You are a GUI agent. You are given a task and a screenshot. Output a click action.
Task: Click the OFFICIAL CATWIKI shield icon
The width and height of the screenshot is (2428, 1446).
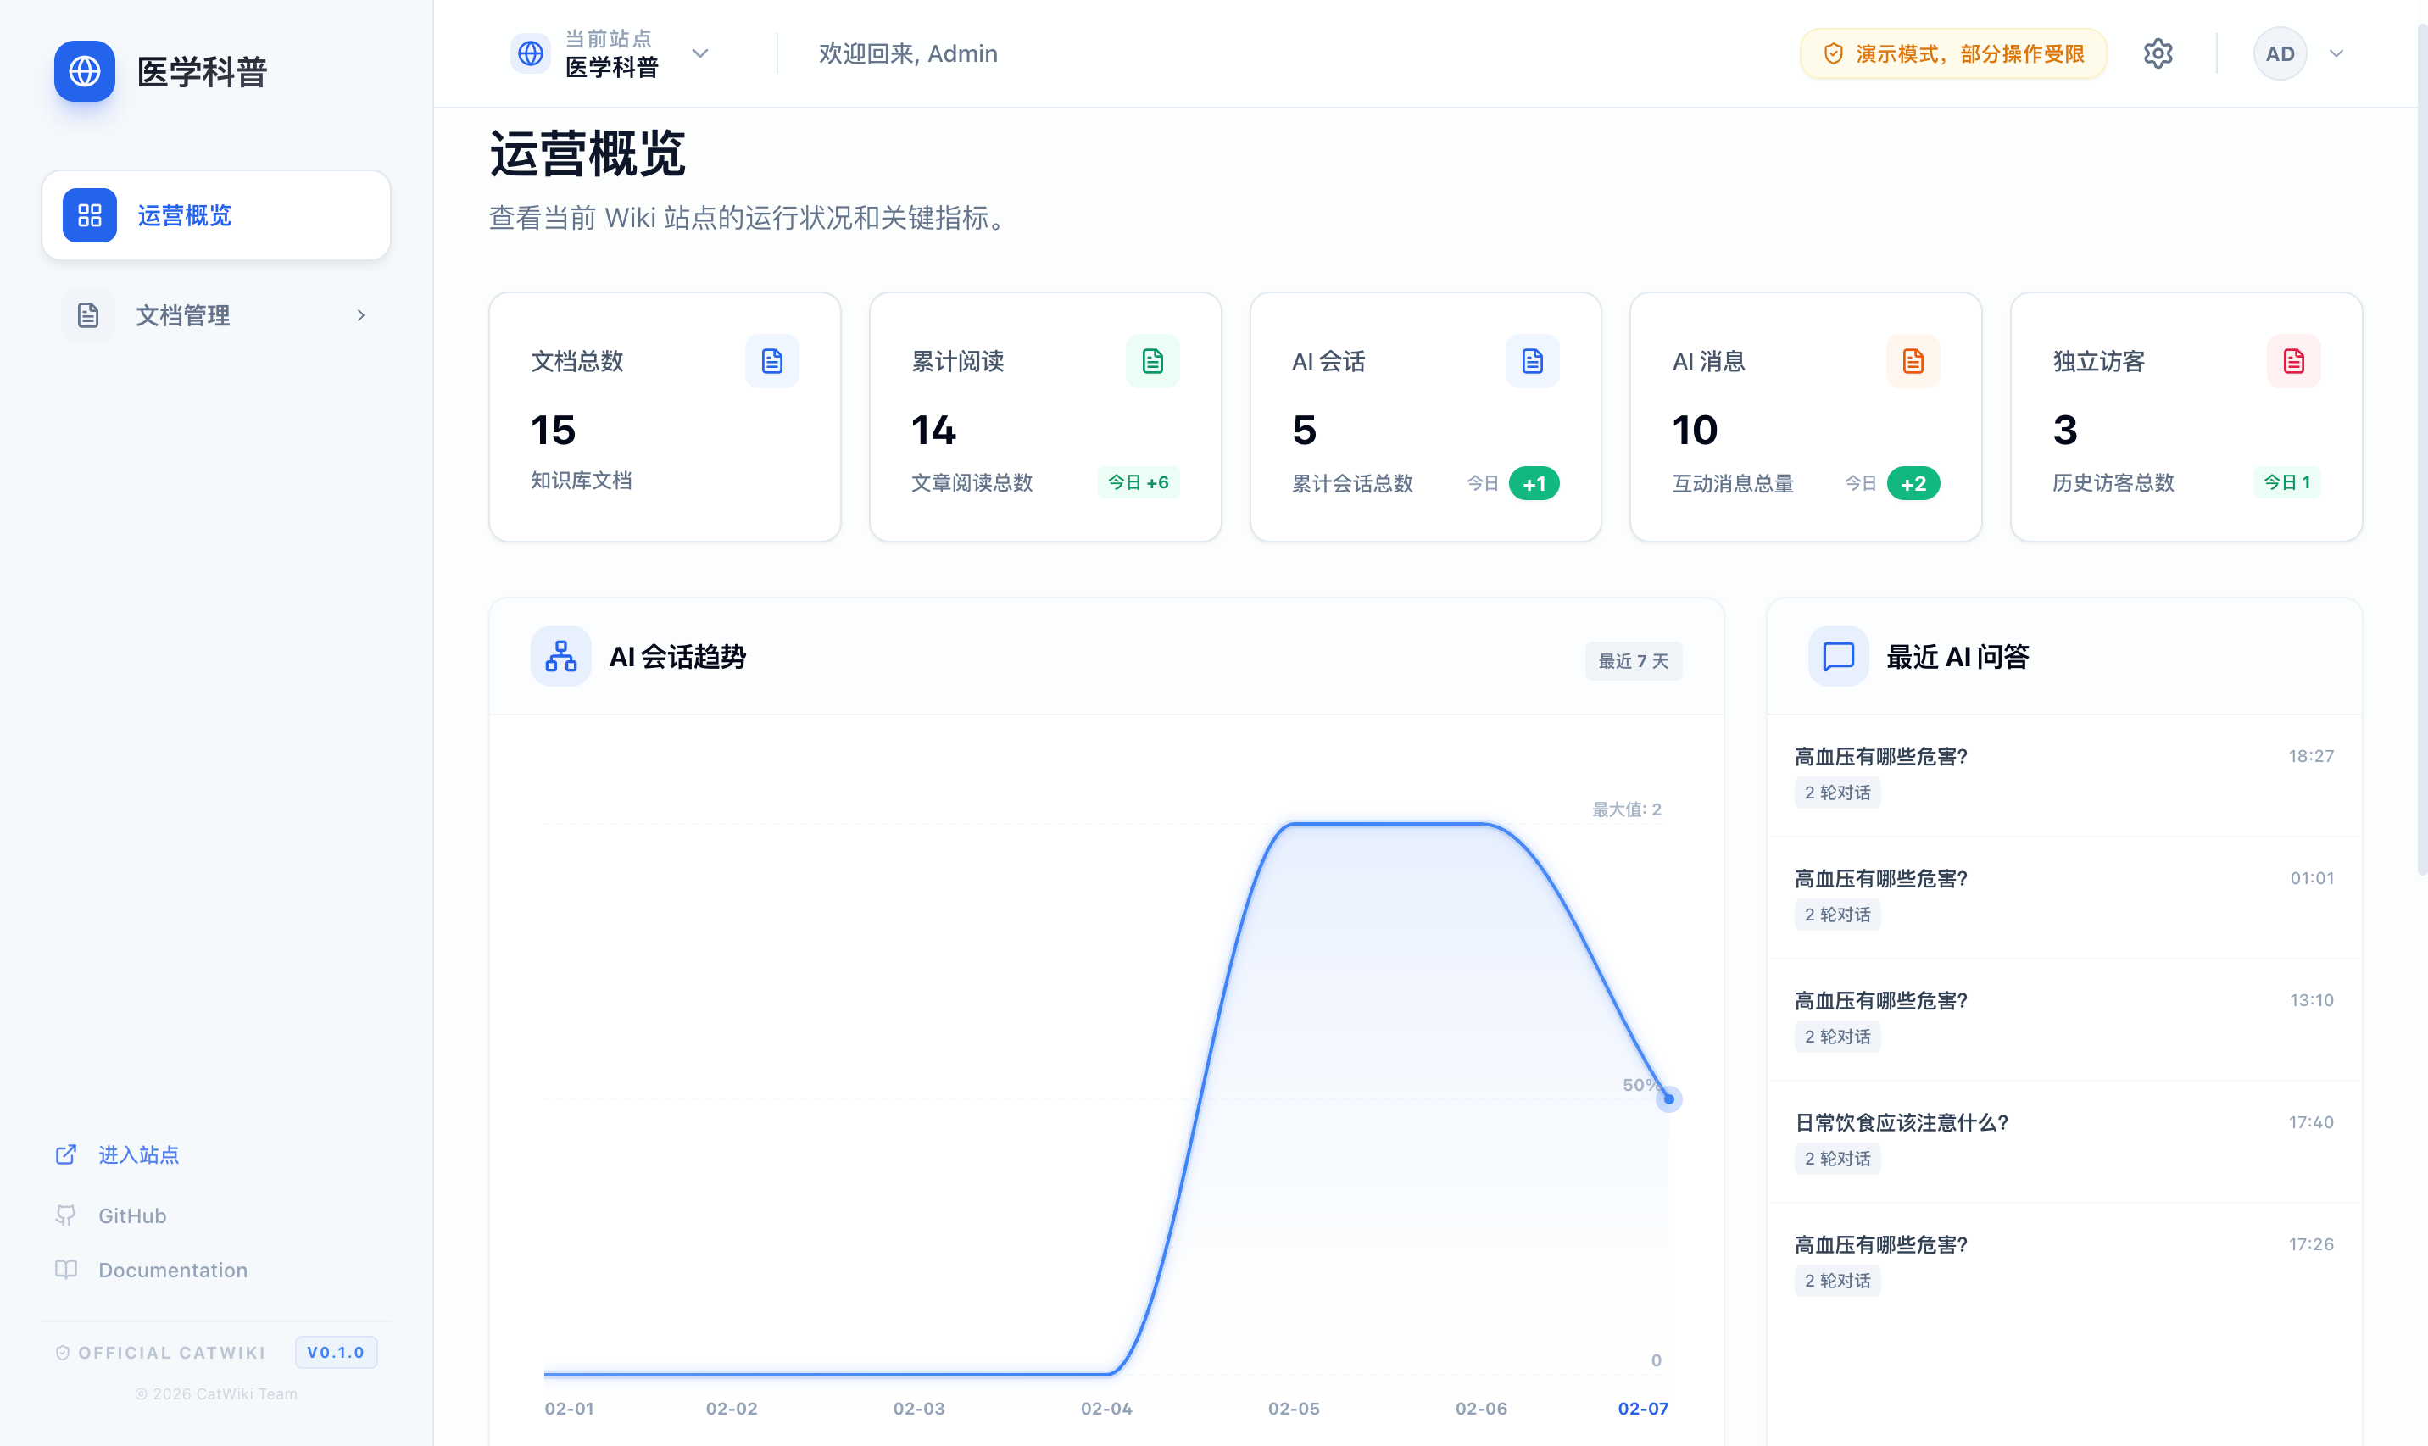[x=63, y=1353]
